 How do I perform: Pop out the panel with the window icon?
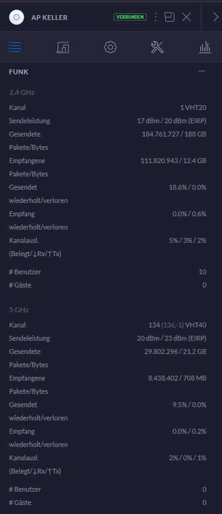click(x=170, y=17)
